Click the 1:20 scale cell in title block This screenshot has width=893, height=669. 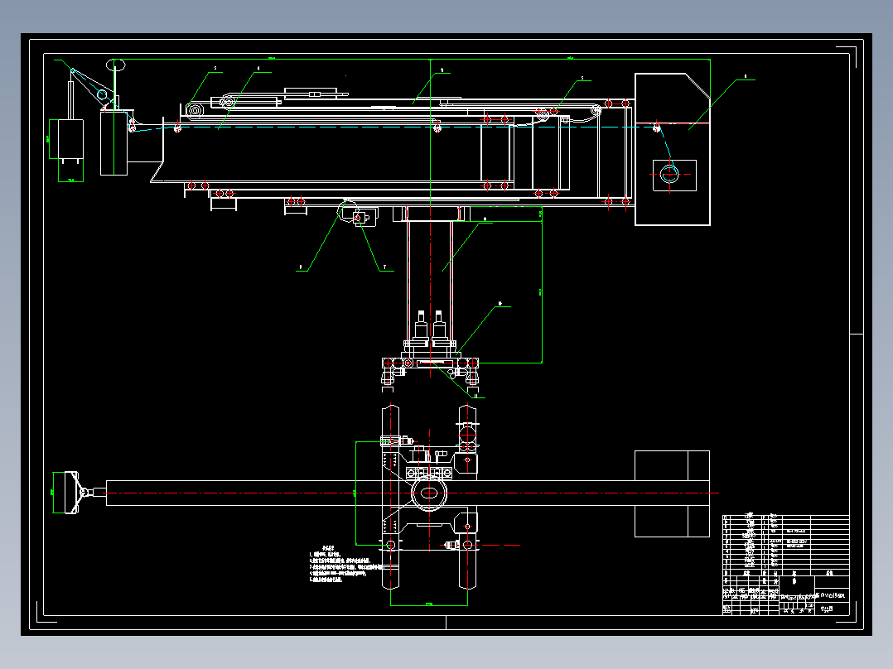point(810,606)
